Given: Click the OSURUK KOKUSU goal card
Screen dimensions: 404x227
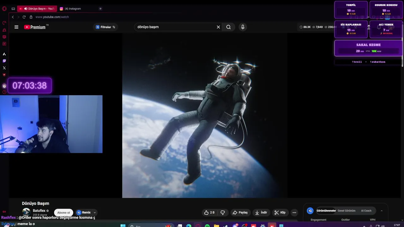Looking at the screenshot, I should tap(386, 10).
